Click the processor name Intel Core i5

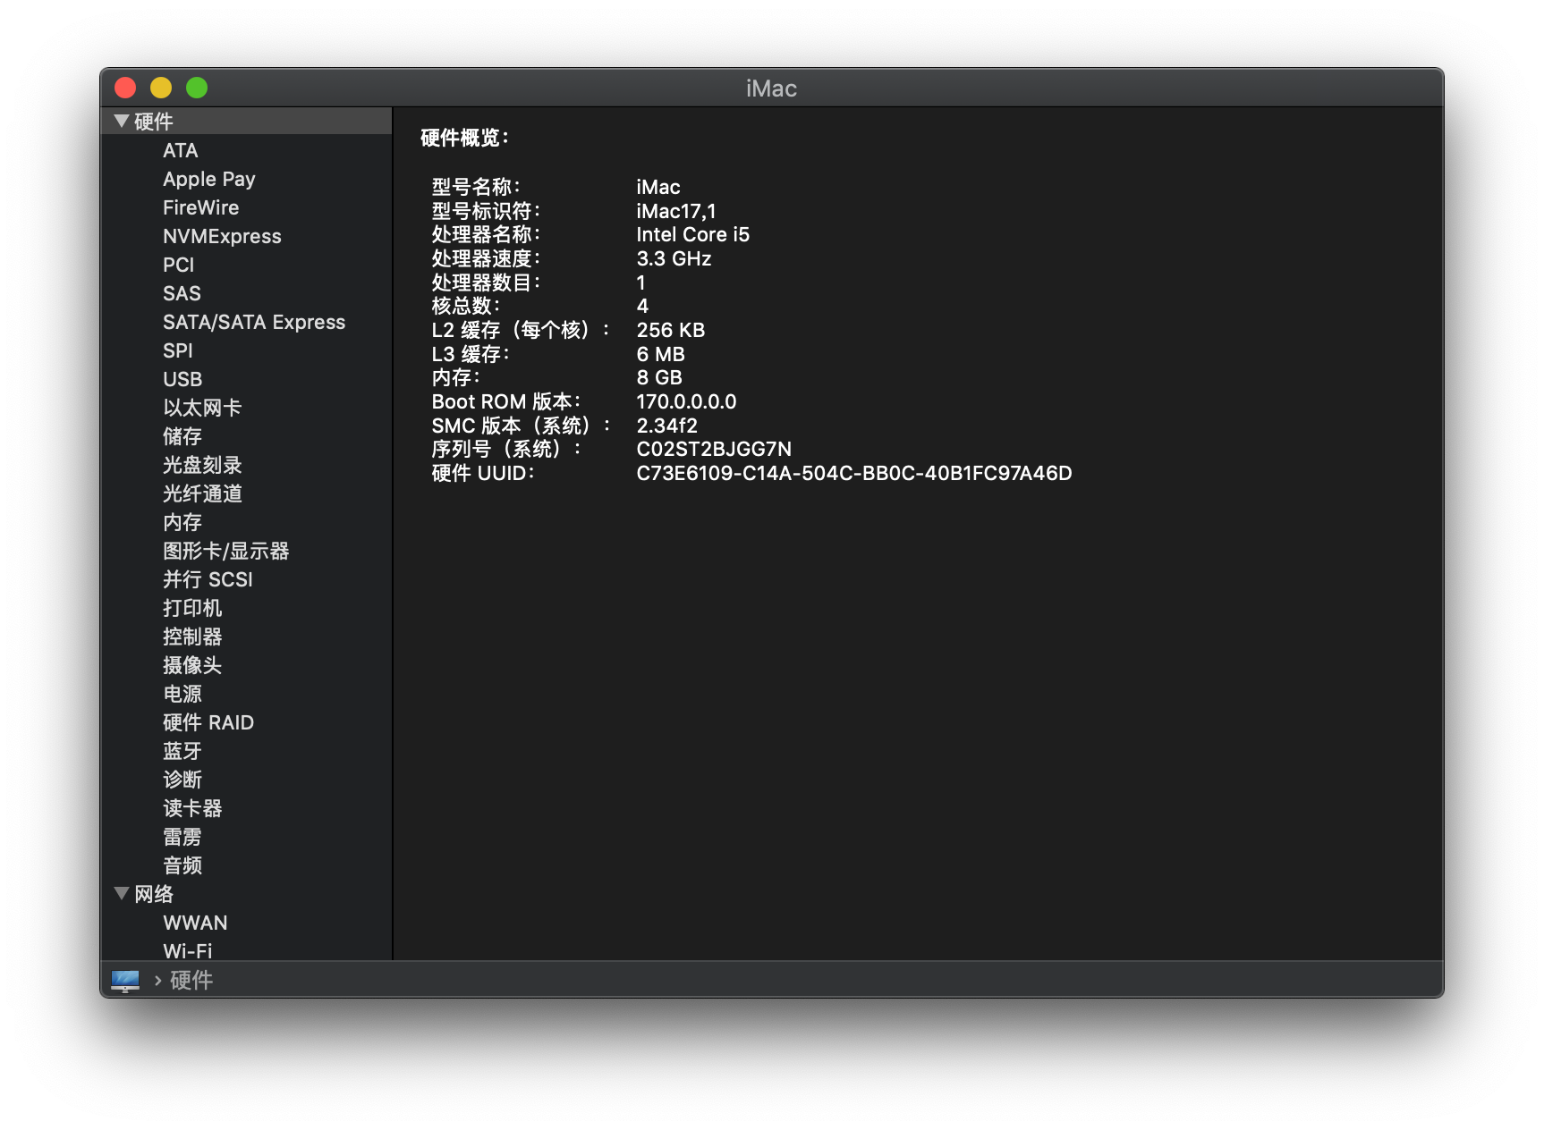click(693, 234)
